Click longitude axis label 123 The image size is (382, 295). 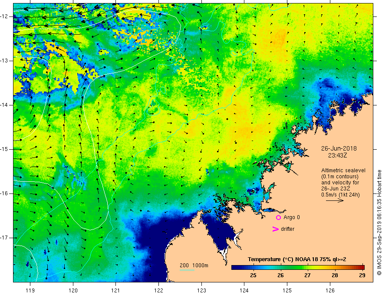tap(201, 290)
